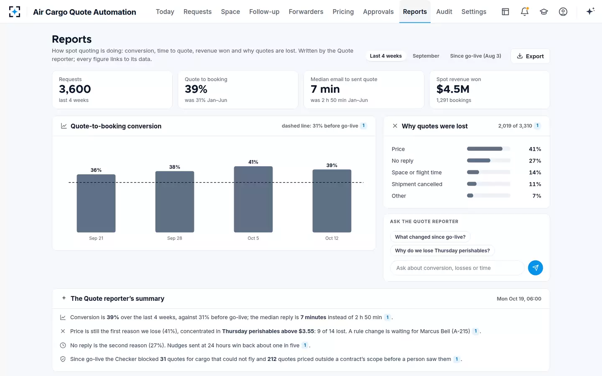This screenshot has height=376, width=602.
Task: Open citation after 'a person saw them'
Action: click(x=457, y=359)
